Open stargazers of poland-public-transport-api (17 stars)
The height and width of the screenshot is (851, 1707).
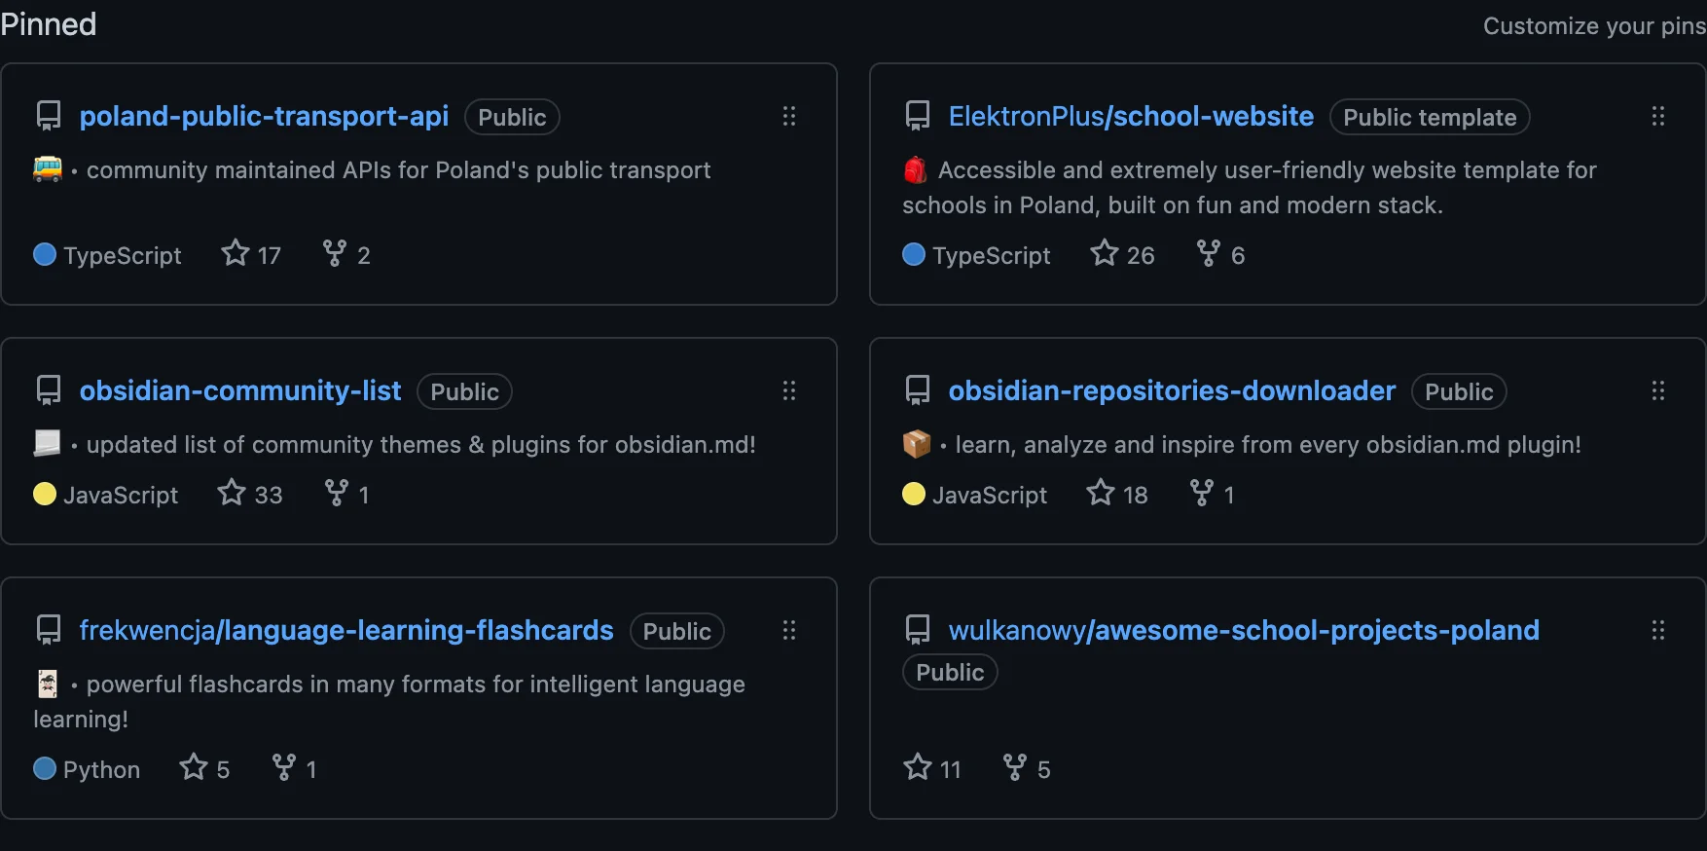[251, 255]
